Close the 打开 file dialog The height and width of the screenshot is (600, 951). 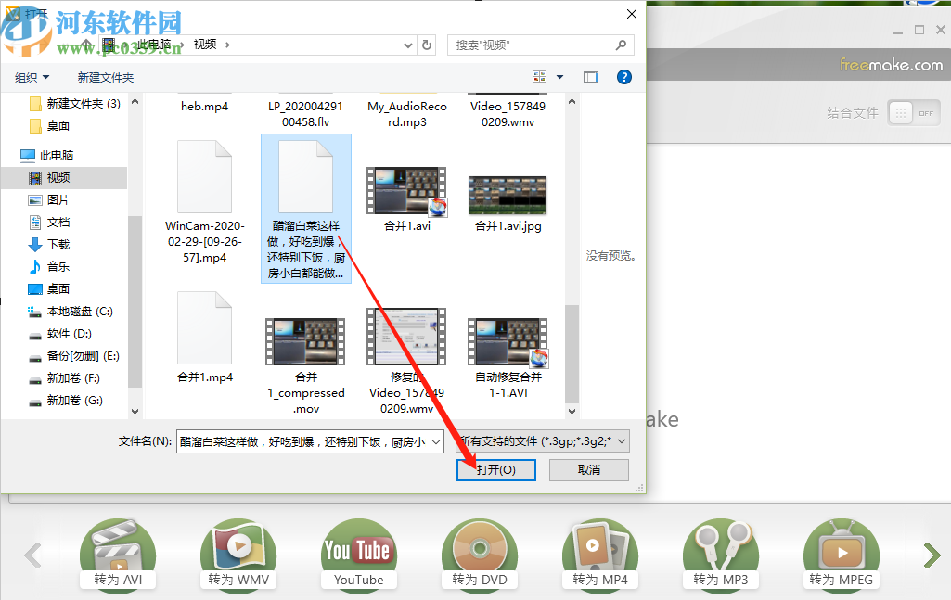(632, 14)
